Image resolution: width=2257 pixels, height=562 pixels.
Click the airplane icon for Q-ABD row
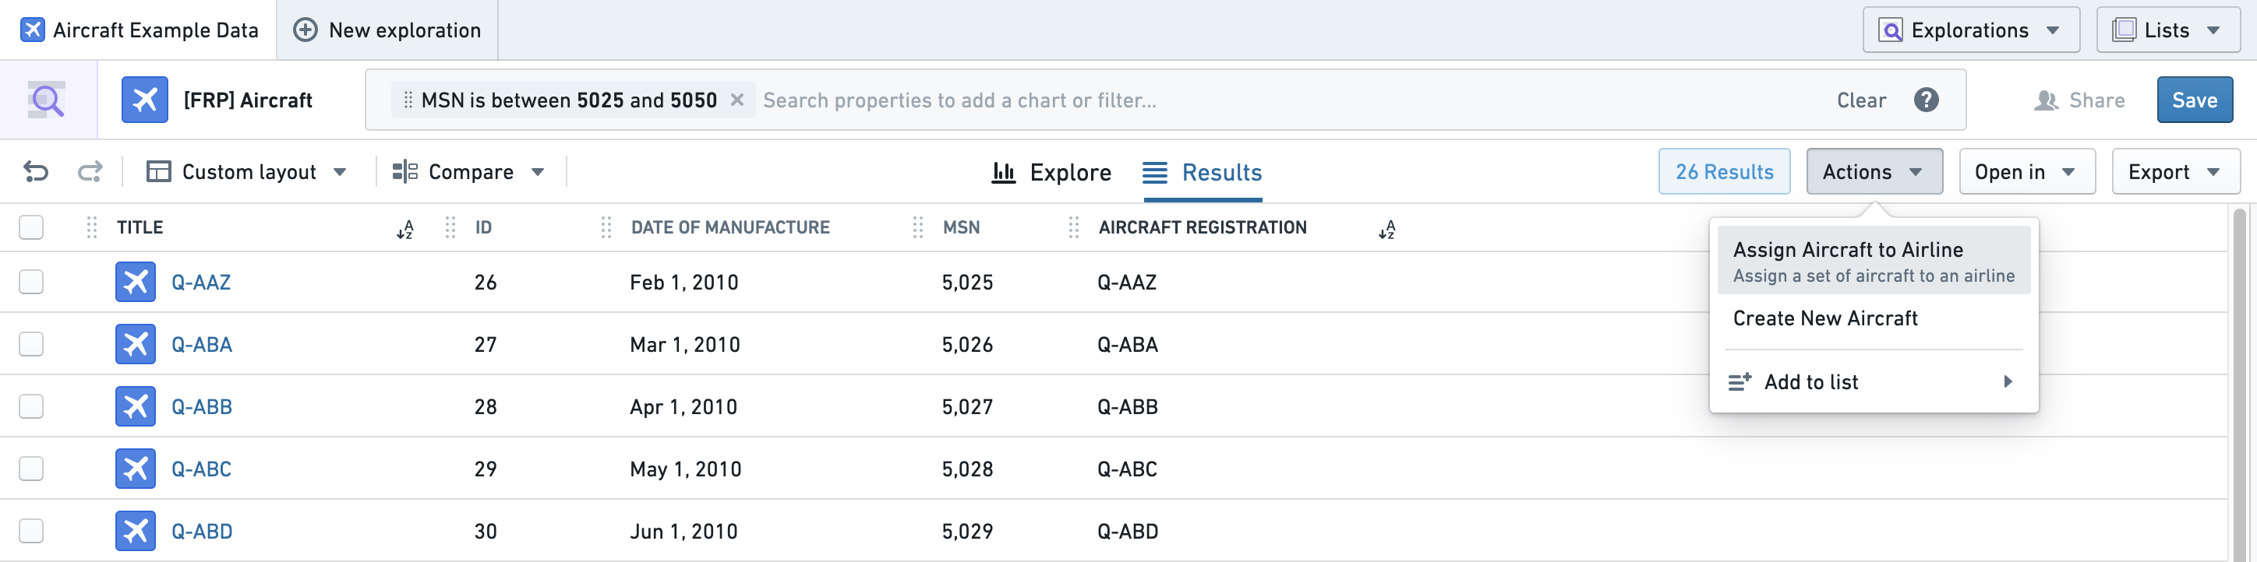point(136,531)
